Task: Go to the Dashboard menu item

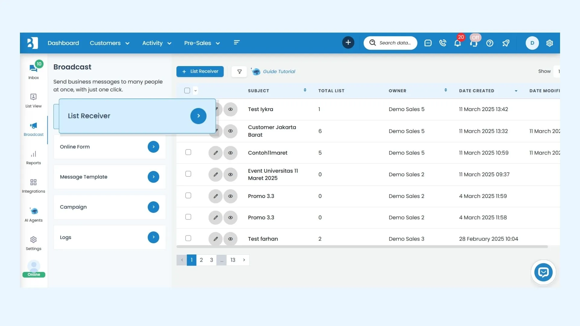Action: [x=63, y=43]
